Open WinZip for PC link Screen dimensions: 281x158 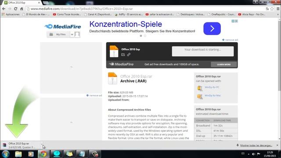(x=212, y=87)
